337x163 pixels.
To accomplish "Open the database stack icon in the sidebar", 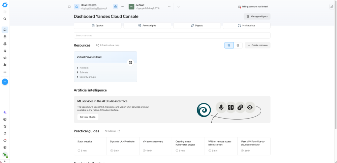I will pos(5,37).
